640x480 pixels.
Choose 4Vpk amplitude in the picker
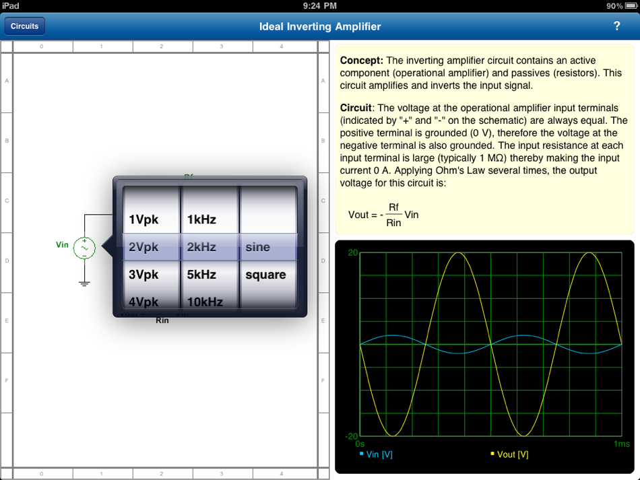coord(143,302)
